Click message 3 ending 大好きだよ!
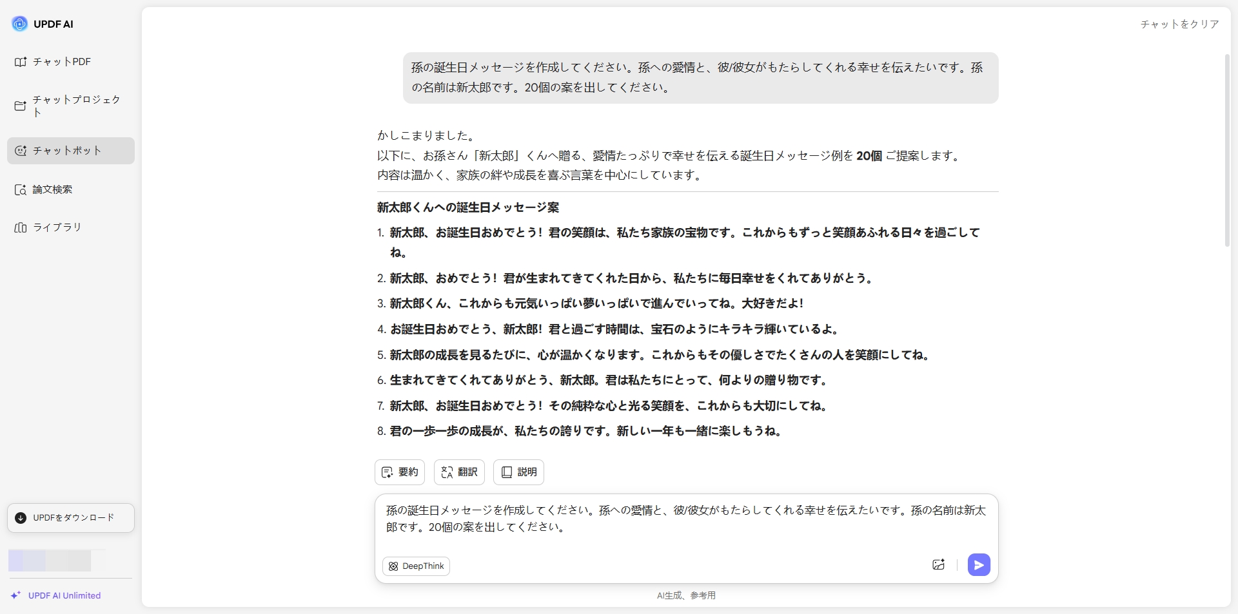Image resolution: width=1238 pixels, height=614 pixels. (x=596, y=303)
